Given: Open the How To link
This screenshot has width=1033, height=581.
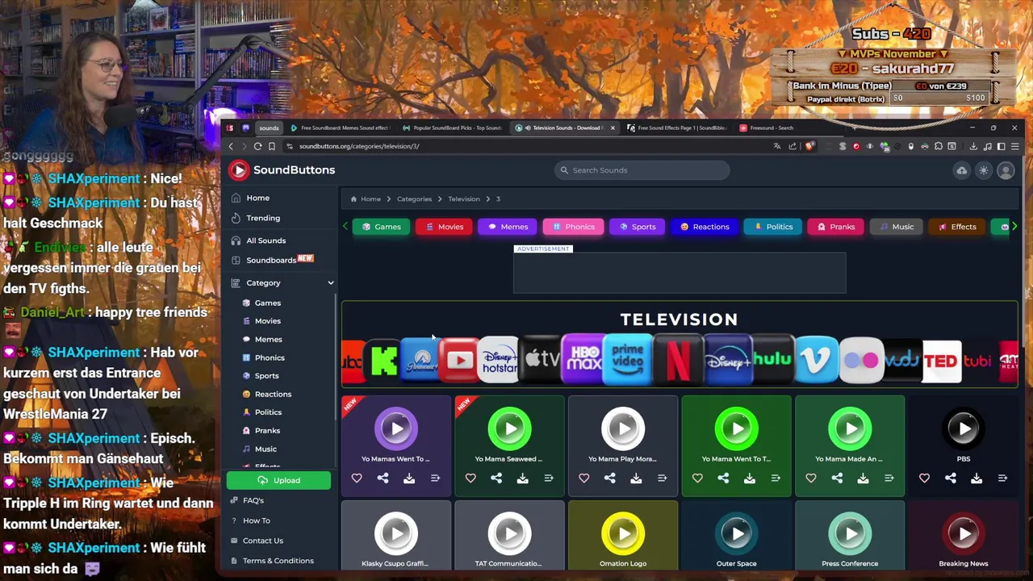Looking at the screenshot, I should 256,520.
